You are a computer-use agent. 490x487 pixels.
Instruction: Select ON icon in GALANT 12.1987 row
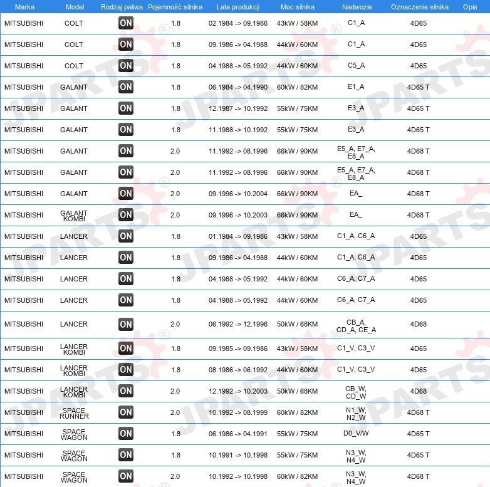pyautogui.click(x=126, y=108)
